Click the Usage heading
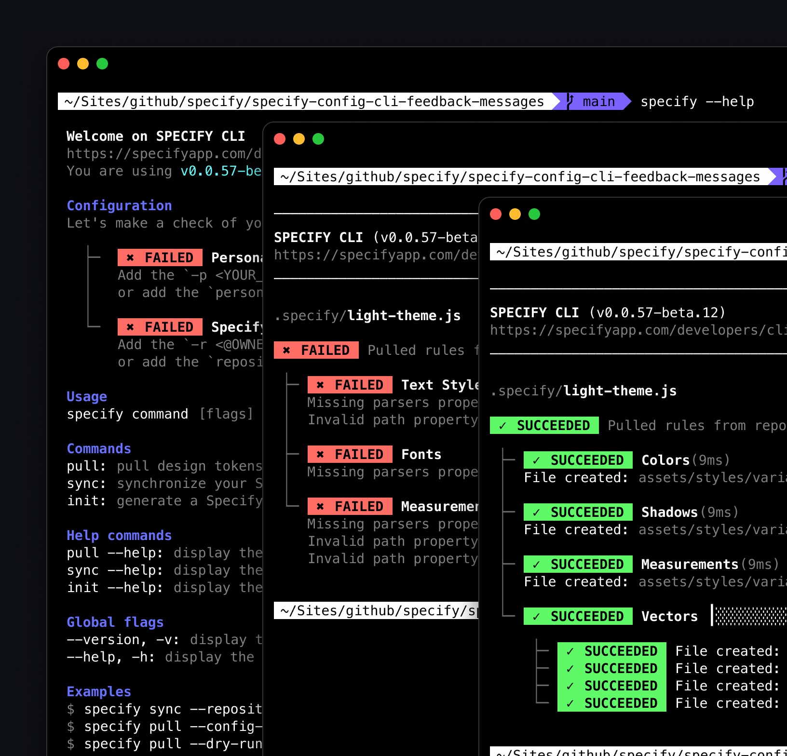This screenshot has width=787, height=756. pyautogui.click(x=87, y=397)
